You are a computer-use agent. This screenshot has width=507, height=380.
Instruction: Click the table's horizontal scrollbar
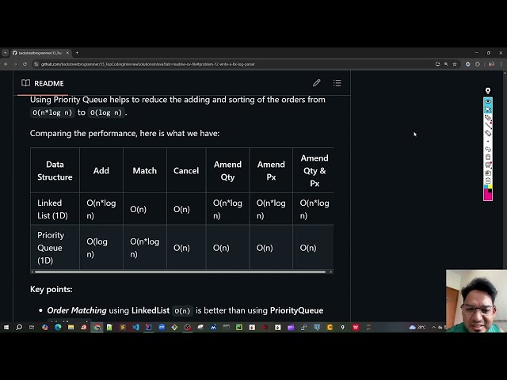[x=180, y=272]
